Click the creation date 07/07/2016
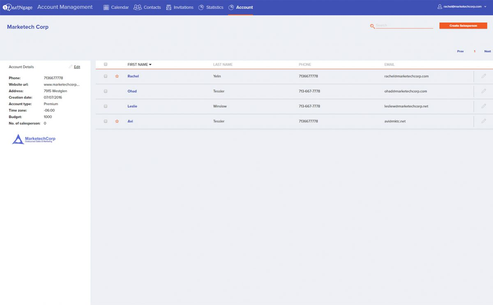Image resolution: width=493 pixels, height=305 pixels. [x=53, y=98]
